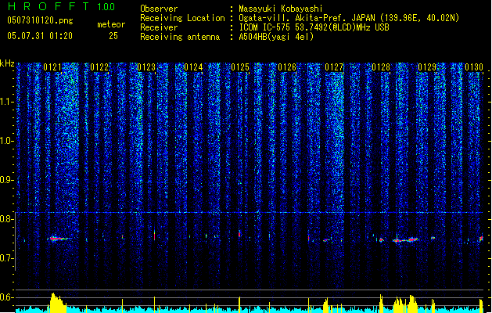Click the long meteor echo after 0121

click(59, 239)
